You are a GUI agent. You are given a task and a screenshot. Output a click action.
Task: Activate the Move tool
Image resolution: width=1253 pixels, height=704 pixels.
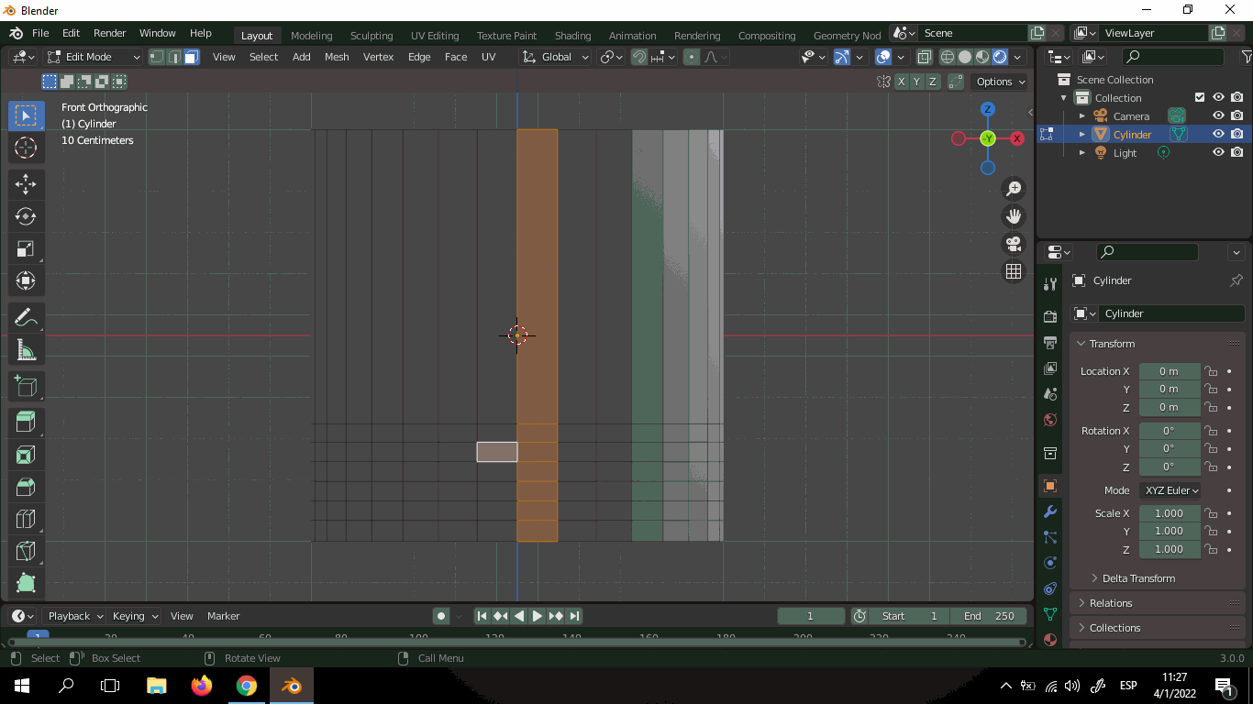(x=26, y=184)
